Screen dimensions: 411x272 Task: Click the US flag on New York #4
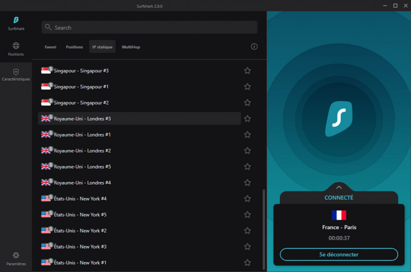46,198
